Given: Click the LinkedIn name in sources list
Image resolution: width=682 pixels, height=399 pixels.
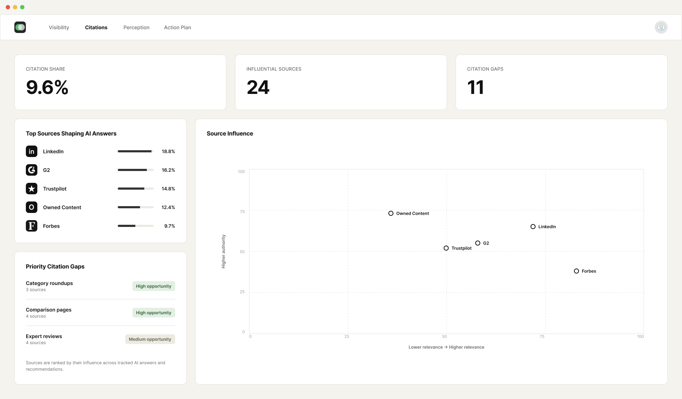Looking at the screenshot, I should click(53, 151).
